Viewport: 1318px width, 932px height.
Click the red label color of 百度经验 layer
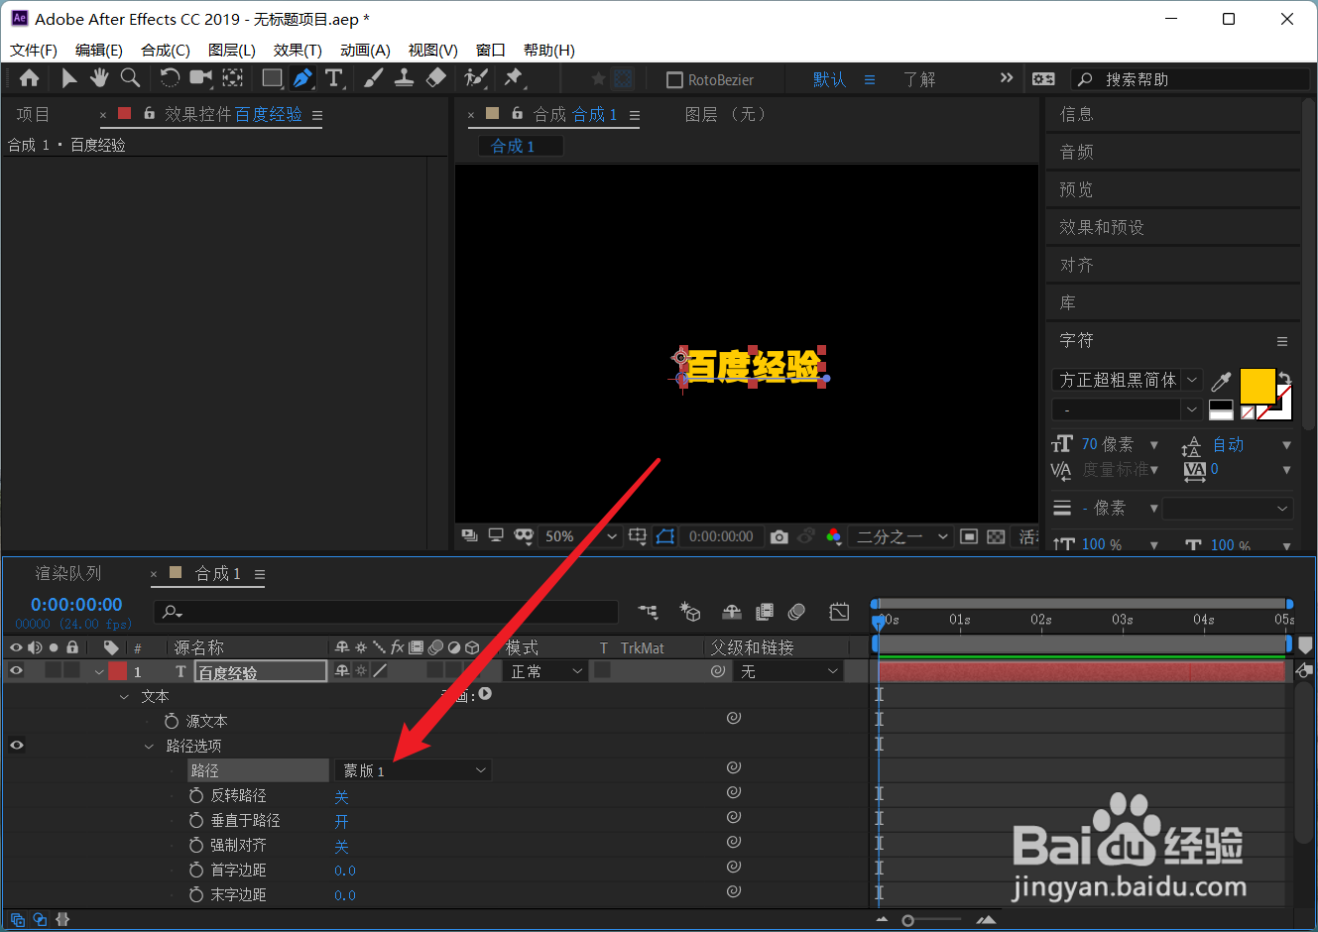coord(118,671)
